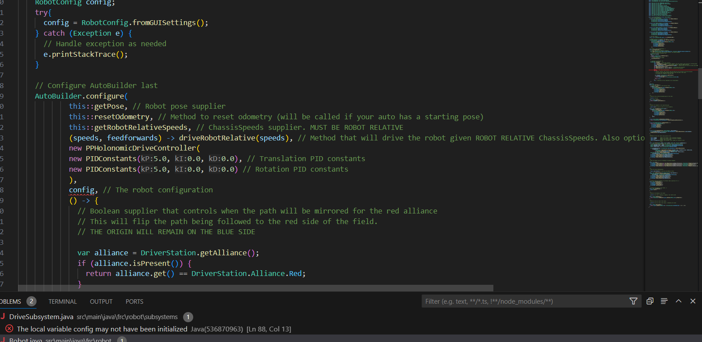The height and width of the screenshot is (342, 702).
Task: Collapse DriveSubsystem.java problems group
Action: (41, 317)
